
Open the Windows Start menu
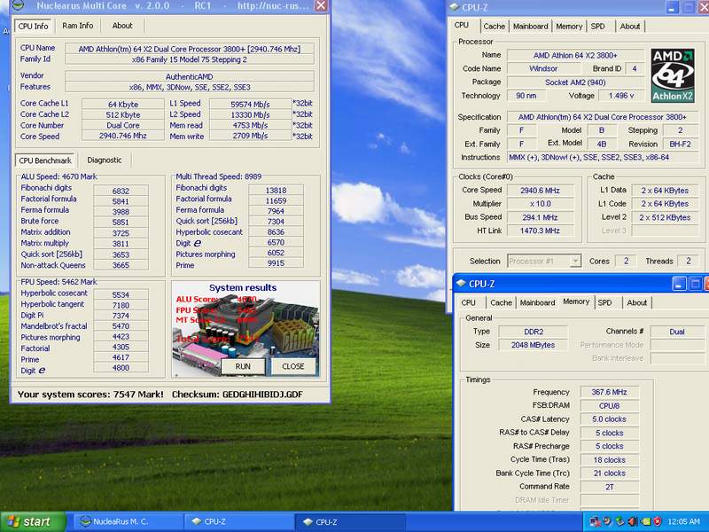pyautogui.click(x=33, y=522)
